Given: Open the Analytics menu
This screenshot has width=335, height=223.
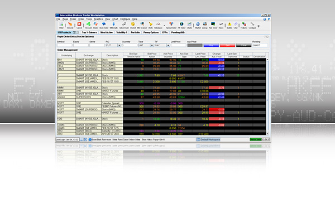Looking at the screenshot, I should (x=98, y=19).
